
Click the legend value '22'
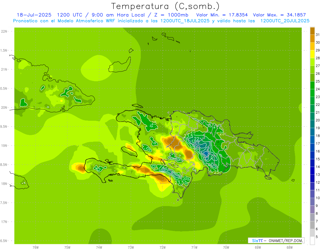click(x=318, y=105)
